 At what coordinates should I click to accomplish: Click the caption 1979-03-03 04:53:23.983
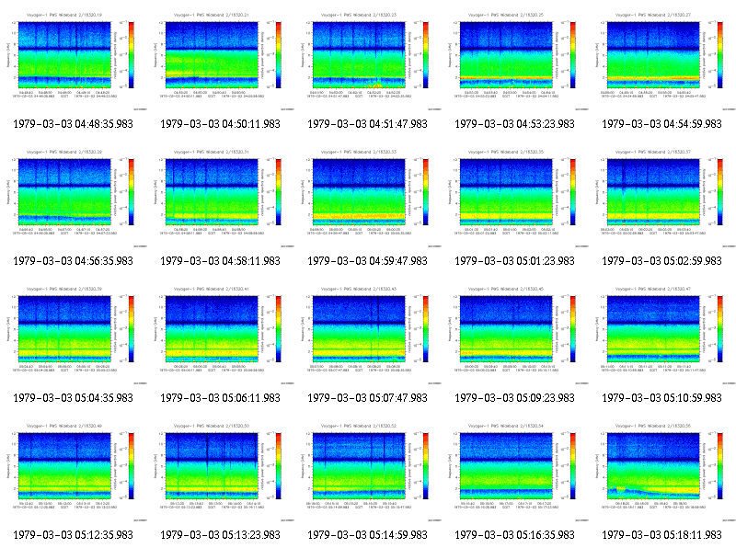[x=515, y=124]
